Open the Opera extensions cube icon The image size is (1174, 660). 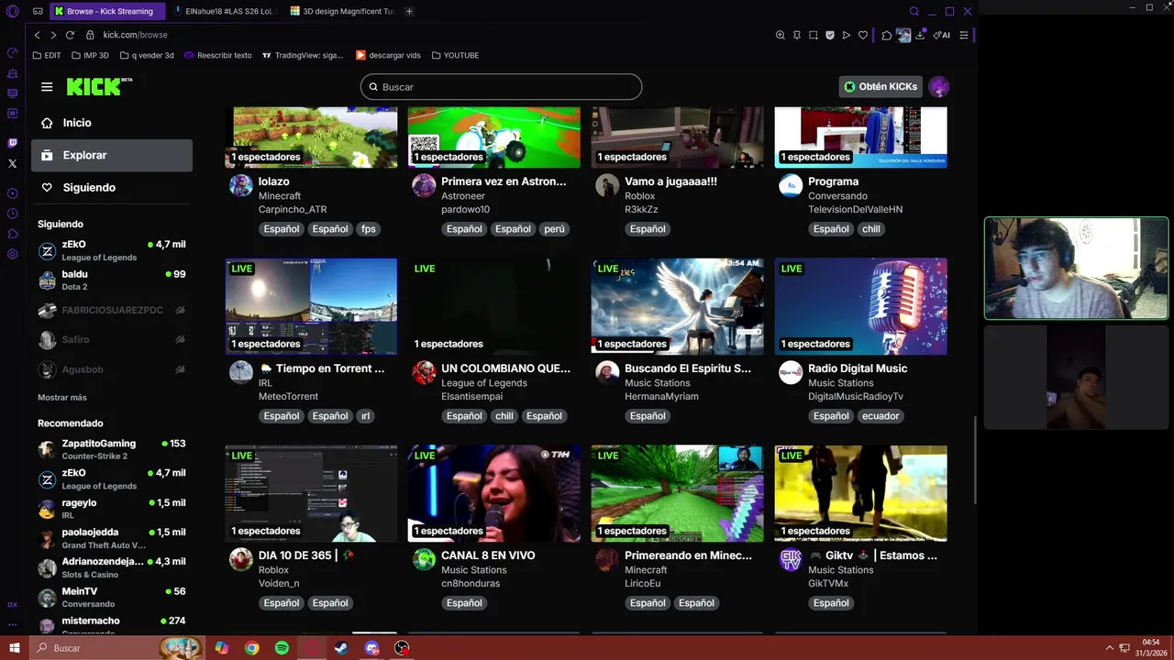(x=886, y=35)
